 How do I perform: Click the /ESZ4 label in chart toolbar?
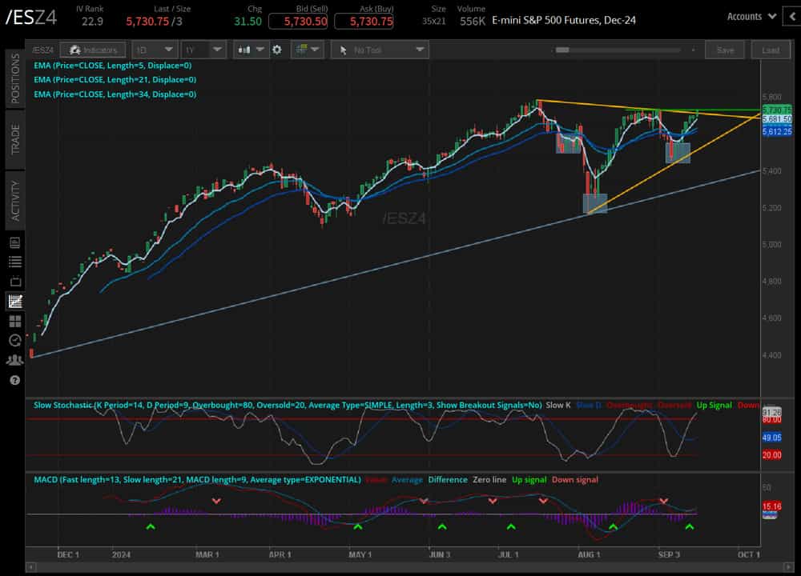(x=42, y=50)
